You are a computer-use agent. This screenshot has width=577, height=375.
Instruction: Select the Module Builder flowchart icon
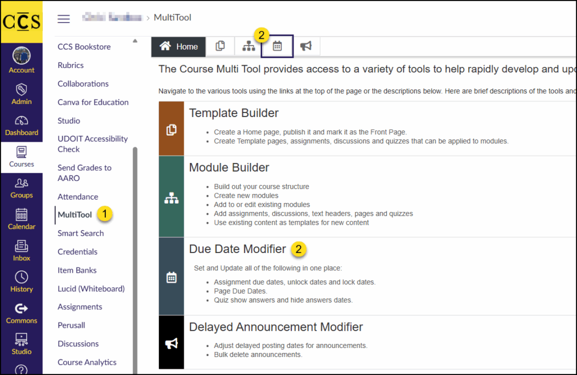(248, 47)
